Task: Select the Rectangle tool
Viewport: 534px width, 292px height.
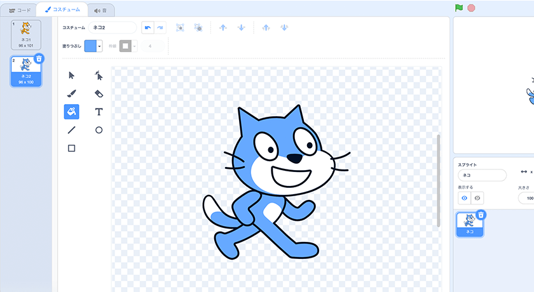Action: [x=71, y=148]
